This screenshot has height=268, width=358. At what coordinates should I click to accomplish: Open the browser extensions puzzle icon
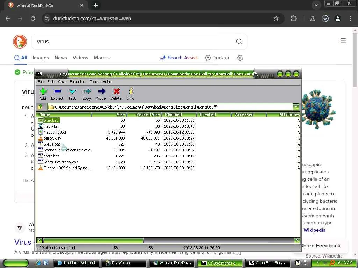[294, 18]
